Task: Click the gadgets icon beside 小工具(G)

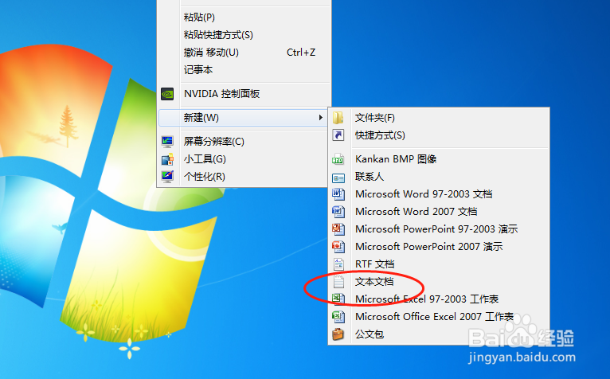Action: tap(167, 159)
